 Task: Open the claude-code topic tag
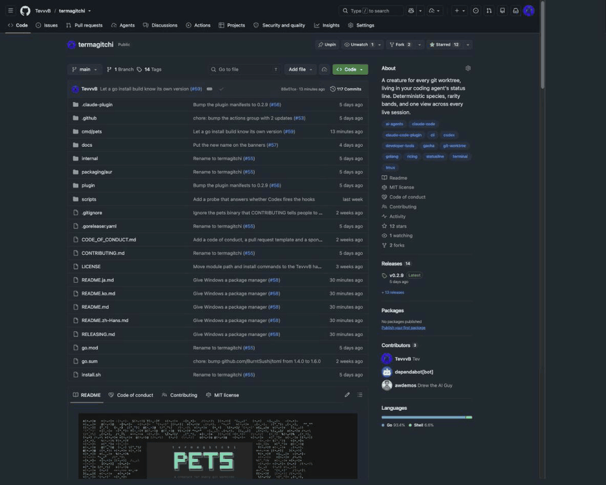tap(423, 124)
